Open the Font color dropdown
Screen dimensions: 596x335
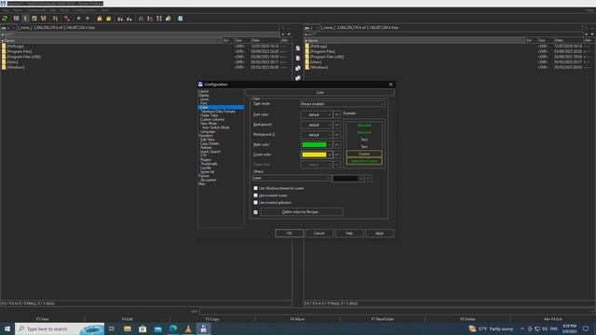click(x=317, y=114)
